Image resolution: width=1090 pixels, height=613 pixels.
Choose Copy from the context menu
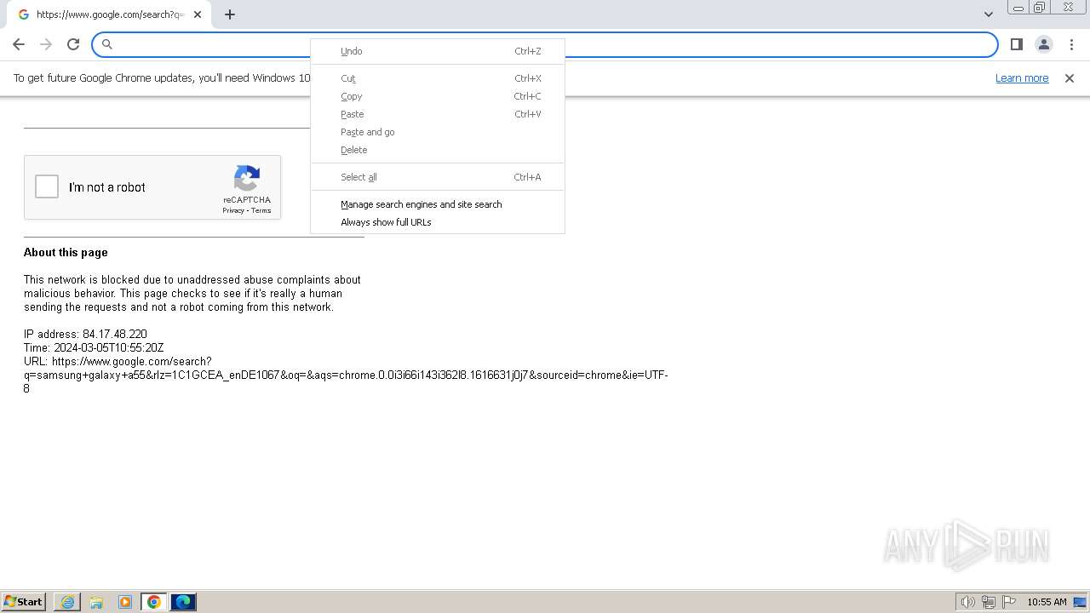point(438,96)
